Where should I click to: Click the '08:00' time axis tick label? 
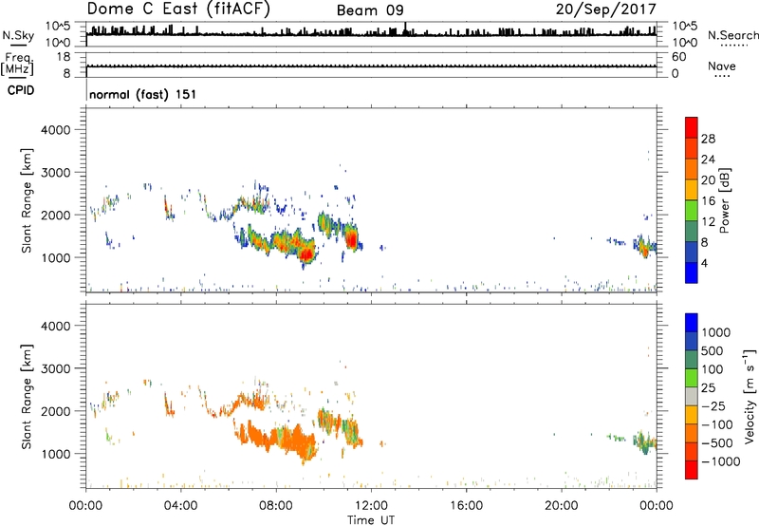coord(276,506)
